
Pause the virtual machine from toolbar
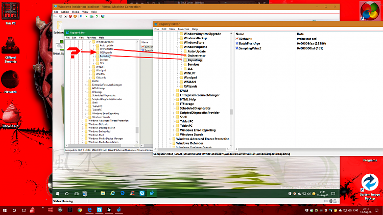(x=81, y=16)
